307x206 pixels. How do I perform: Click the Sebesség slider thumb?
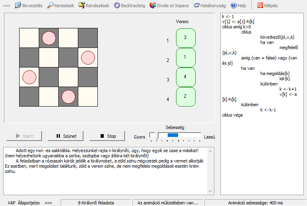coord(157,136)
